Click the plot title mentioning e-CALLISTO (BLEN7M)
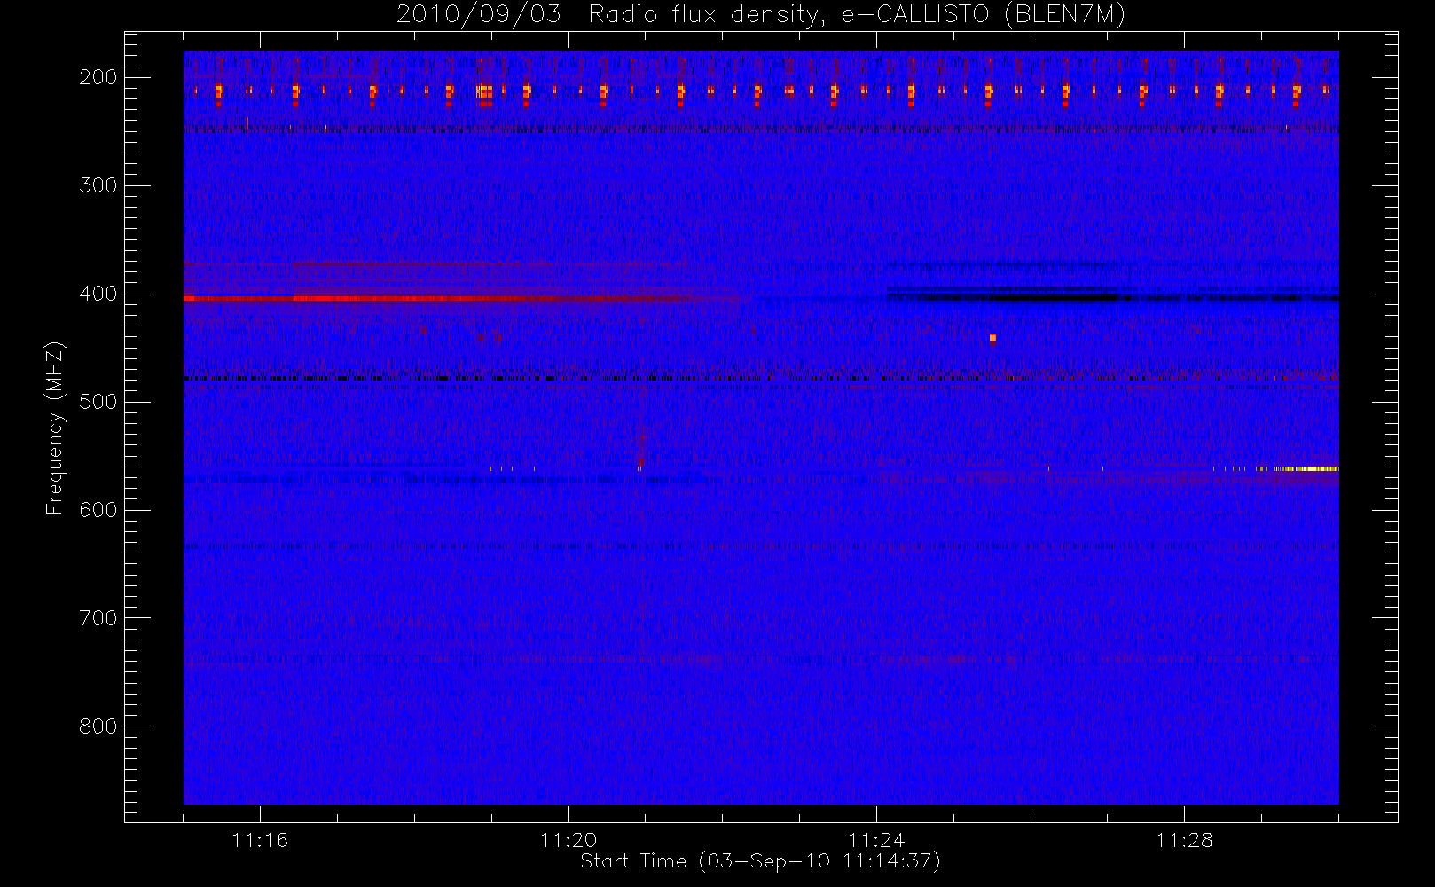This screenshot has width=1435, height=887. click(x=761, y=14)
